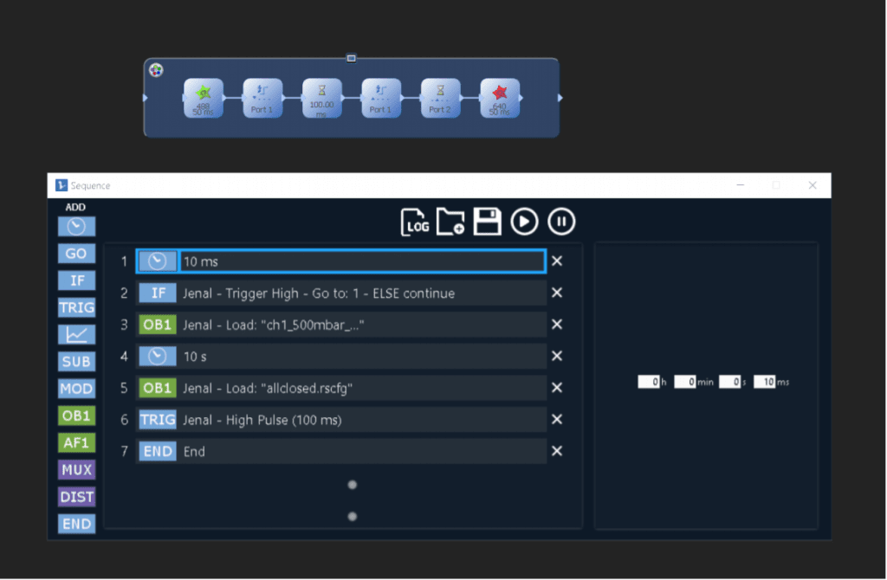Pause the running sequence
This screenshot has height=580, width=887.
561,222
